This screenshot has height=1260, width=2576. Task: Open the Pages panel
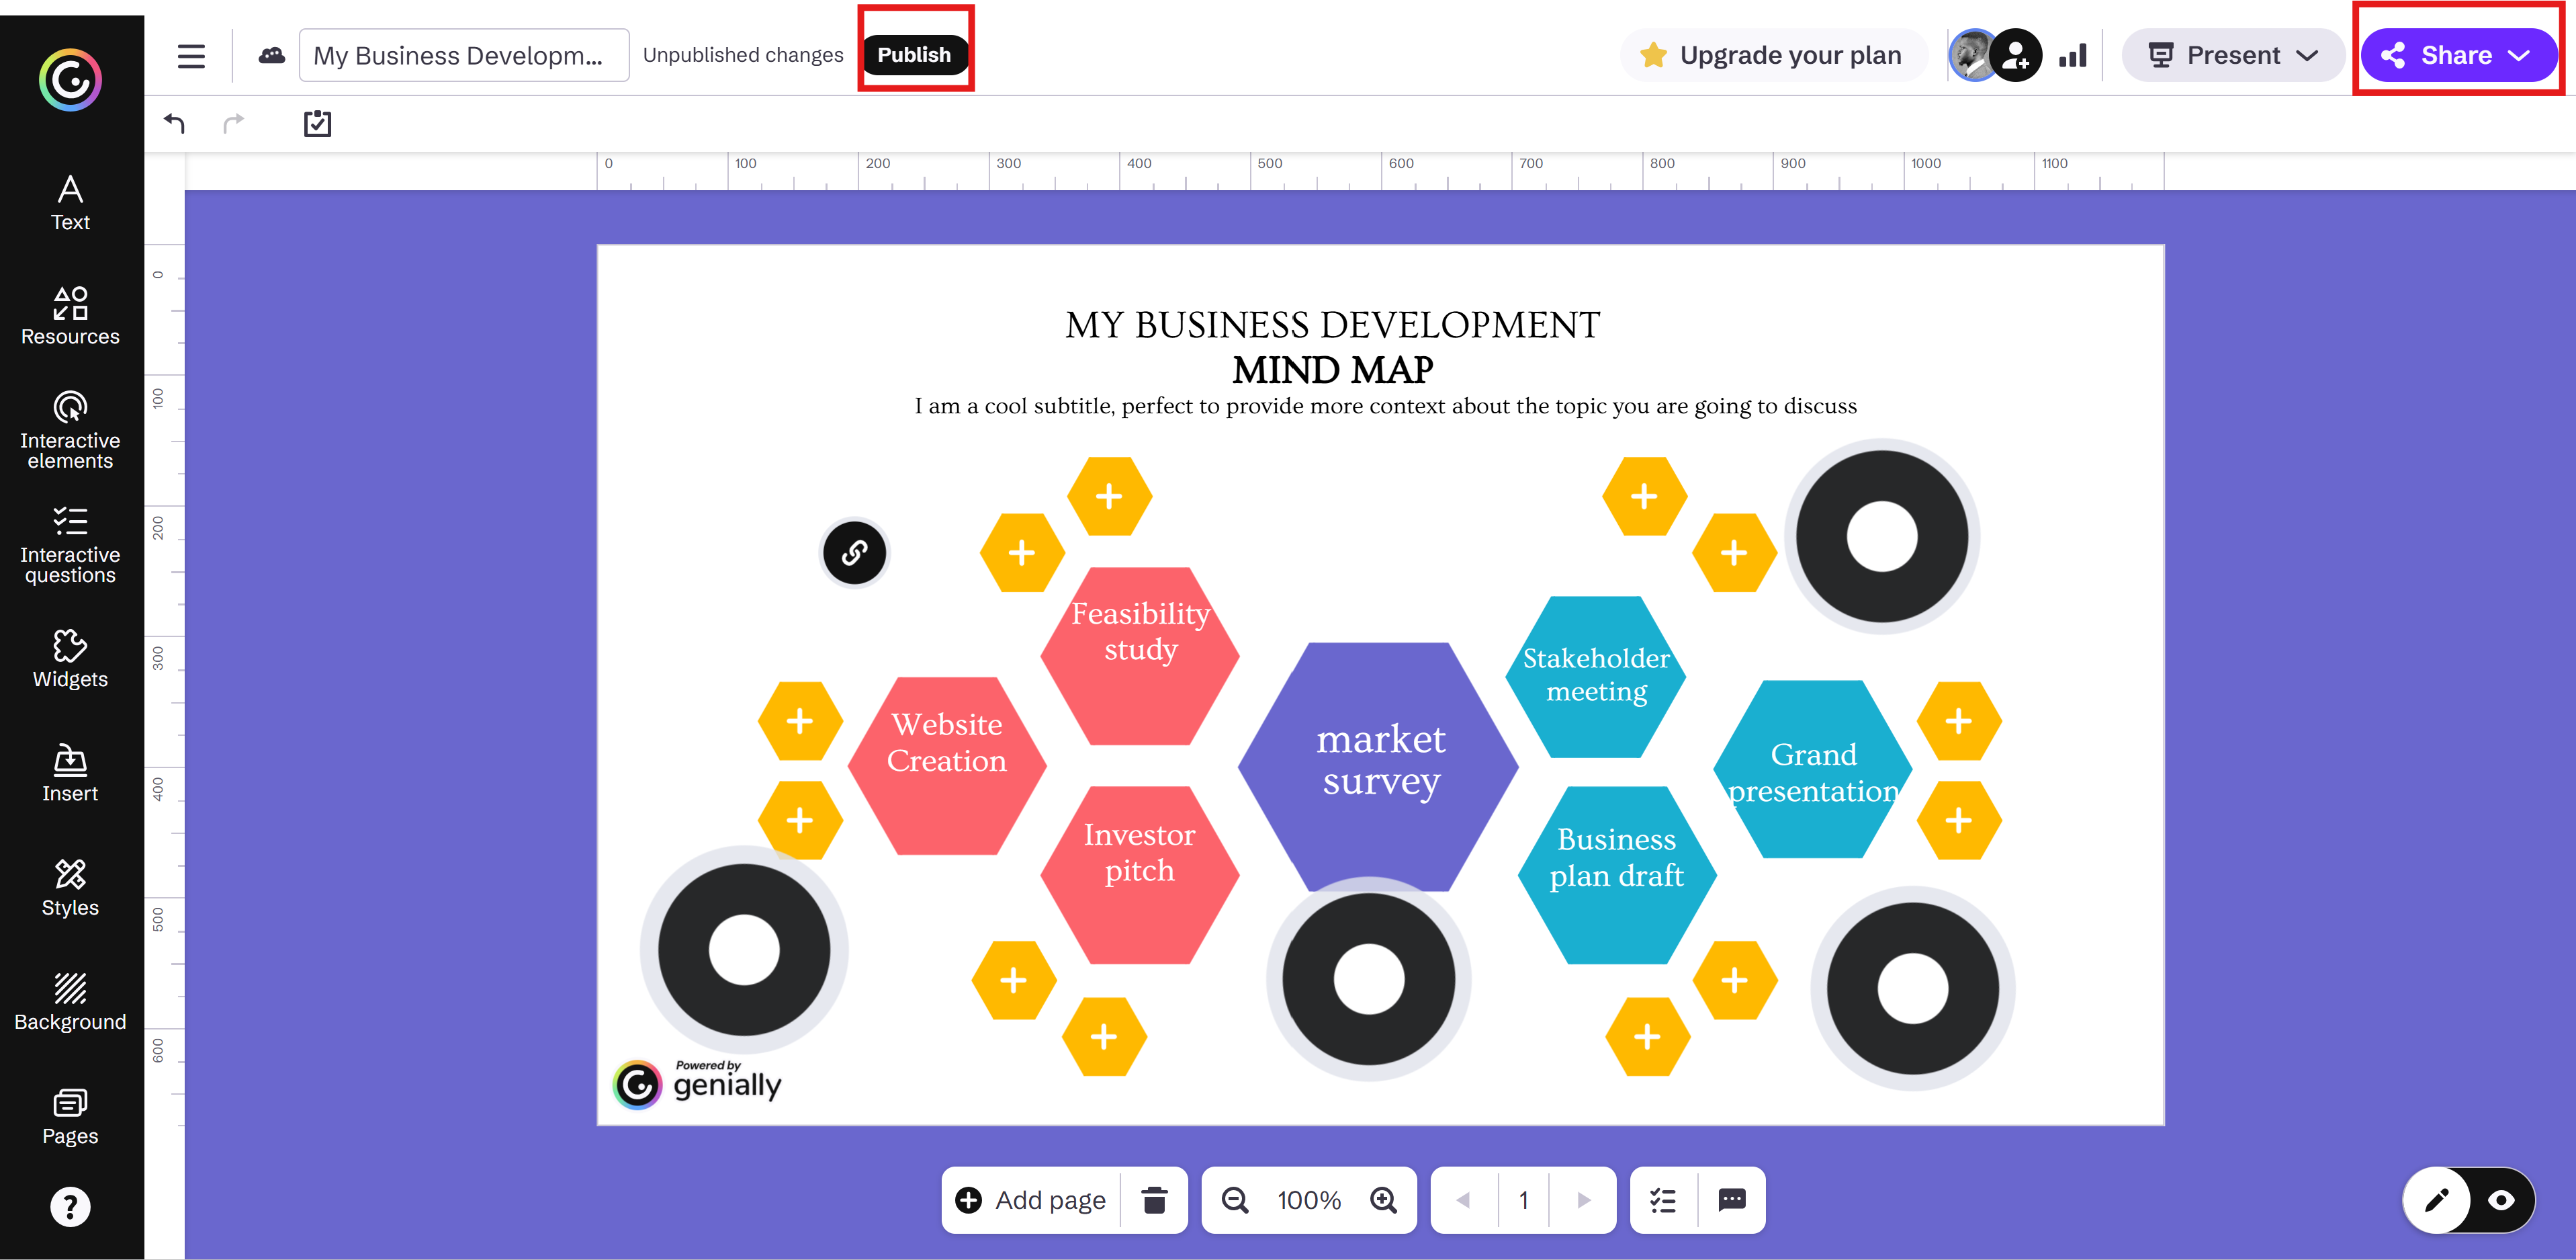[69, 1113]
